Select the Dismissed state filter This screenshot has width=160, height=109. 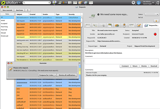[x=7, y=36]
